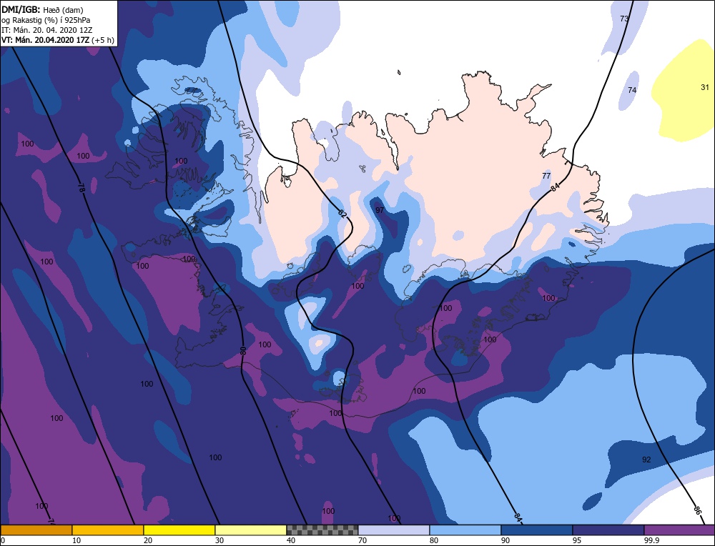Click the 30–40 pale yellow legend swatch

click(251, 530)
